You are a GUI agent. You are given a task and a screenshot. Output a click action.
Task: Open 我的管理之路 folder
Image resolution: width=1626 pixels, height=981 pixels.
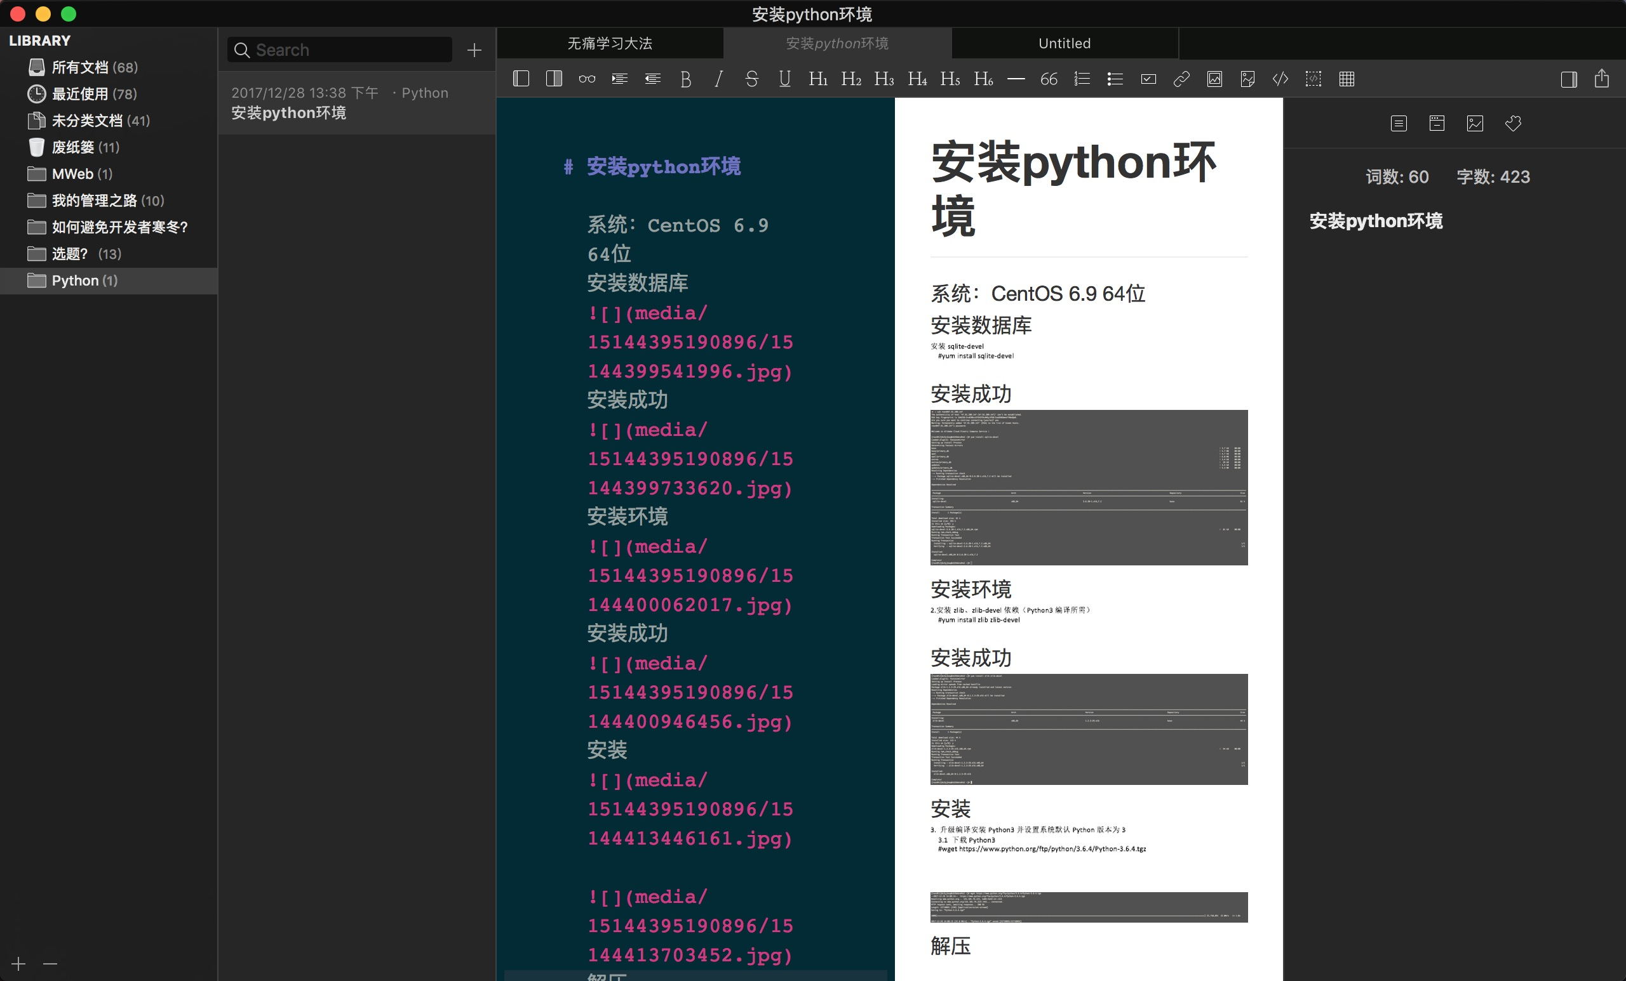point(94,201)
